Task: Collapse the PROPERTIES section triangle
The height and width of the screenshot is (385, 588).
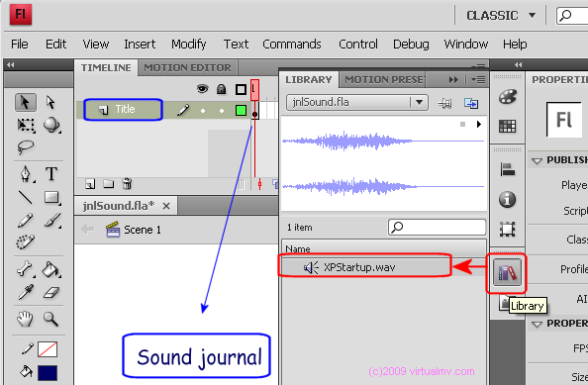Action: pos(537,324)
